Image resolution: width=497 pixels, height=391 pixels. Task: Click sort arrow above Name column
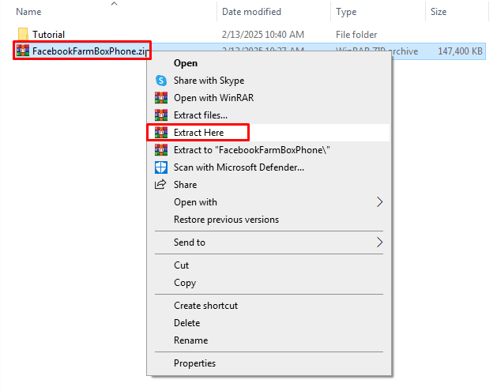pyautogui.click(x=114, y=3)
